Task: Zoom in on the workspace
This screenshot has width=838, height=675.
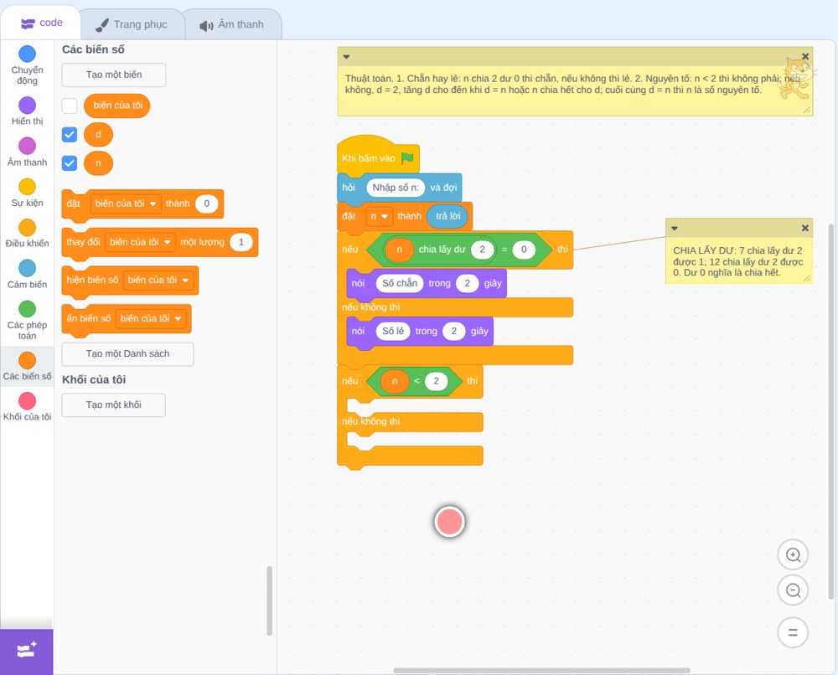Action: coord(793,555)
